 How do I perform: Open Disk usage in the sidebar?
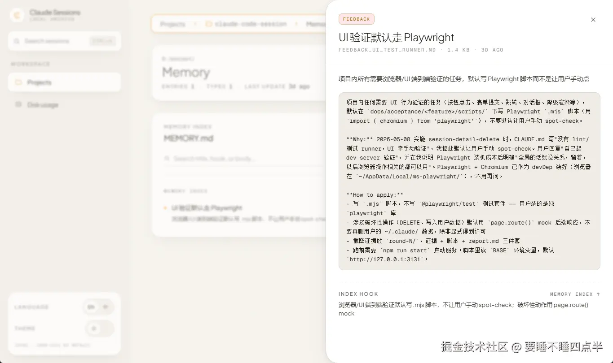pyautogui.click(x=64, y=105)
